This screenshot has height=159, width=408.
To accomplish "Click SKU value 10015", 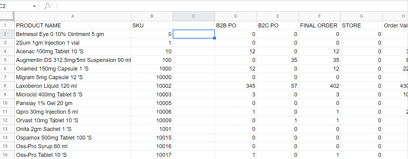I will [x=152, y=138].
